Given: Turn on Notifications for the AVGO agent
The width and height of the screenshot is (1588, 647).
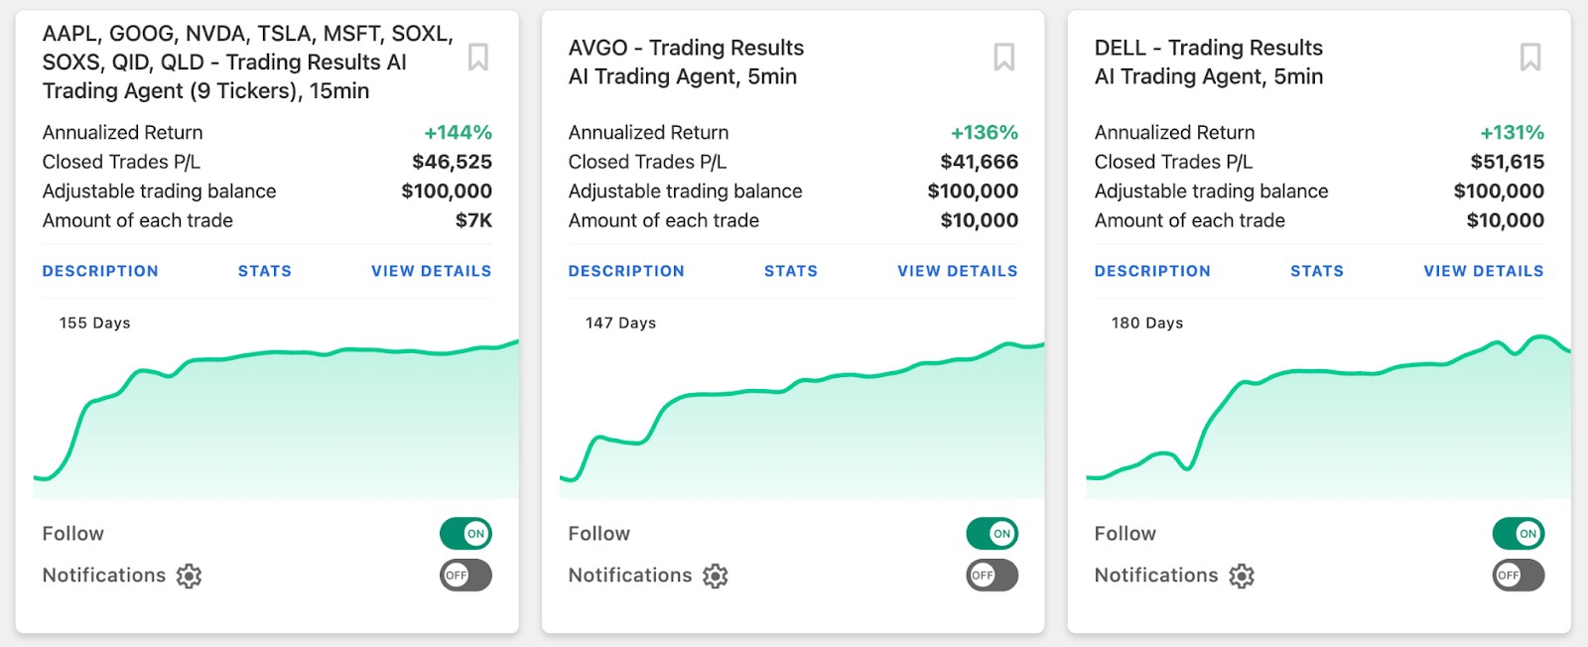Looking at the screenshot, I should tap(992, 576).
